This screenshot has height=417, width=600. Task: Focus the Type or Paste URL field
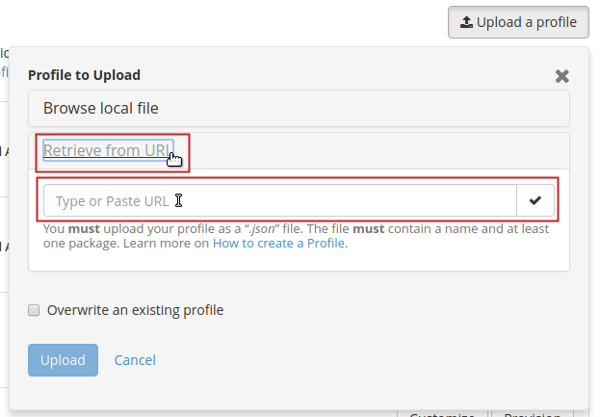pyautogui.click(x=279, y=200)
